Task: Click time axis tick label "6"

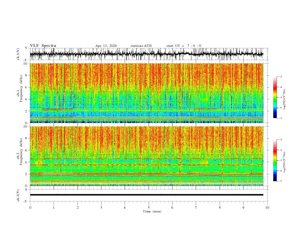Action: click(x=172, y=207)
